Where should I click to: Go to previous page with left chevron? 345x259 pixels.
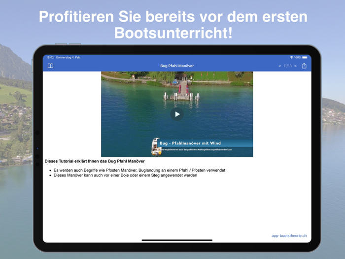[x=279, y=66]
